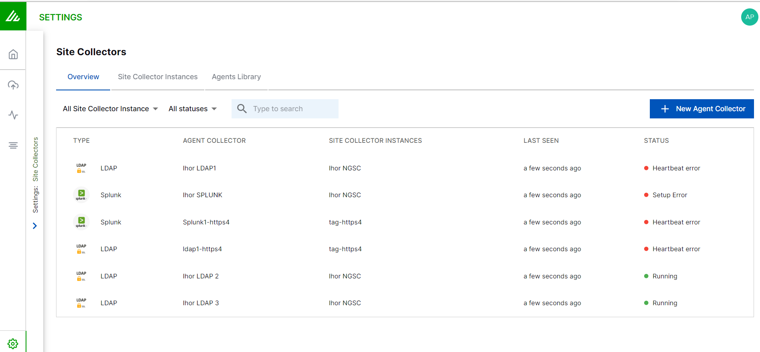Viewport: 760px width, 352px height.
Task: Click the green status dot for Ihor LDAP 3
Action: pyautogui.click(x=646, y=303)
